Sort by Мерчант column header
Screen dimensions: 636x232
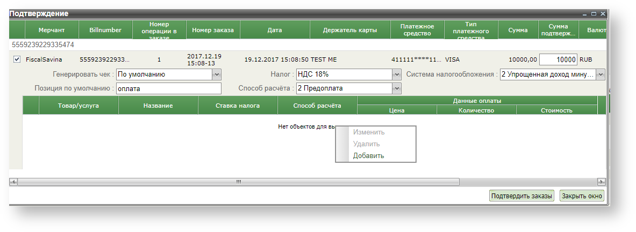point(52,30)
